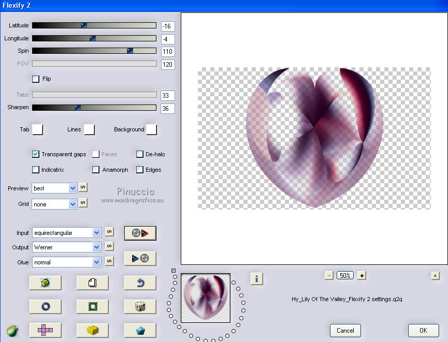Click the load preset disc-and-red-arrow button
The image size is (448, 342).
point(140,233)
